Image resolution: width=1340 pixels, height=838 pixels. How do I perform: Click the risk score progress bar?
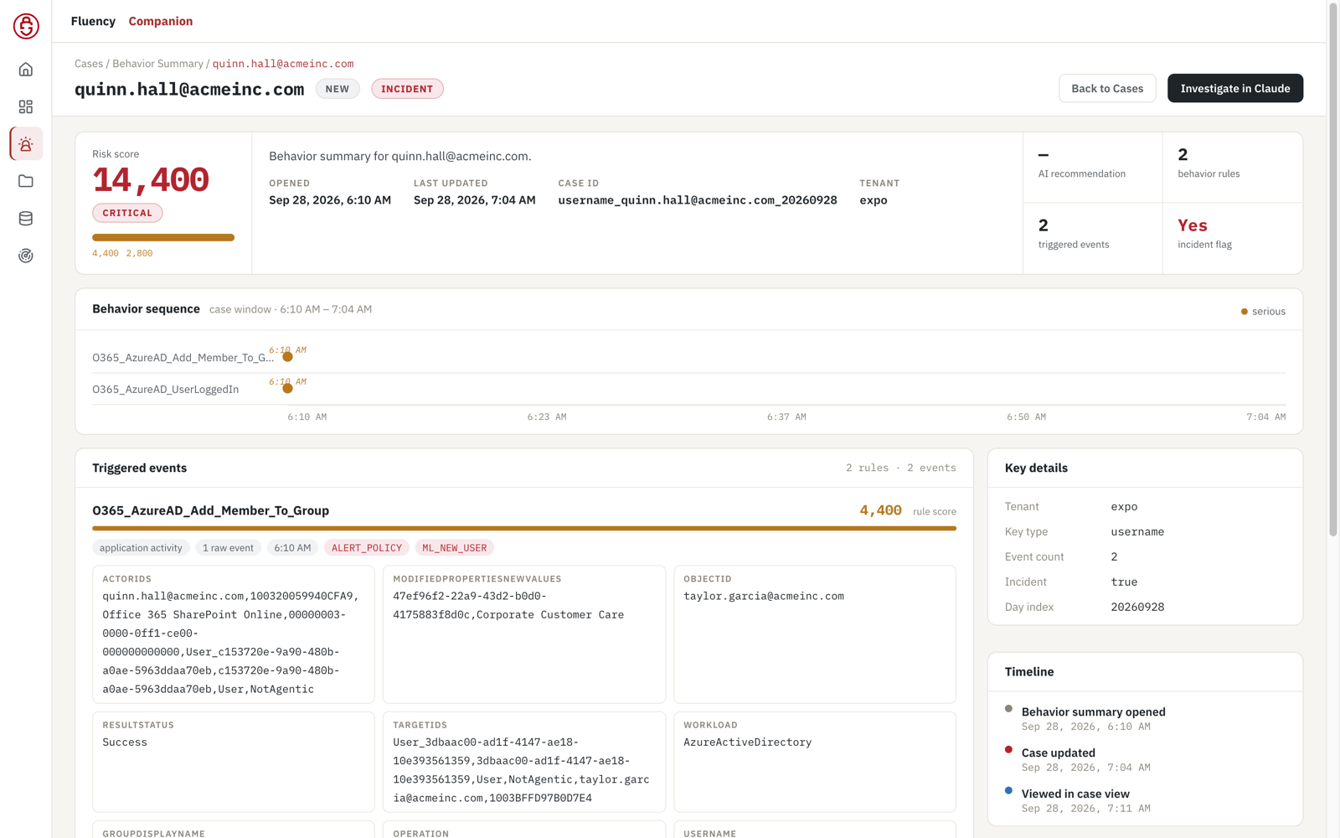point(163,238)
